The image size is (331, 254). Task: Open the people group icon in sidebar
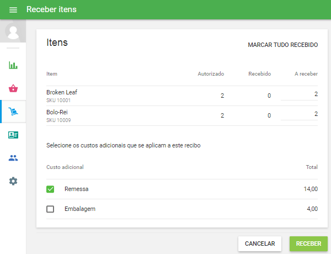[x=13, y=158]
